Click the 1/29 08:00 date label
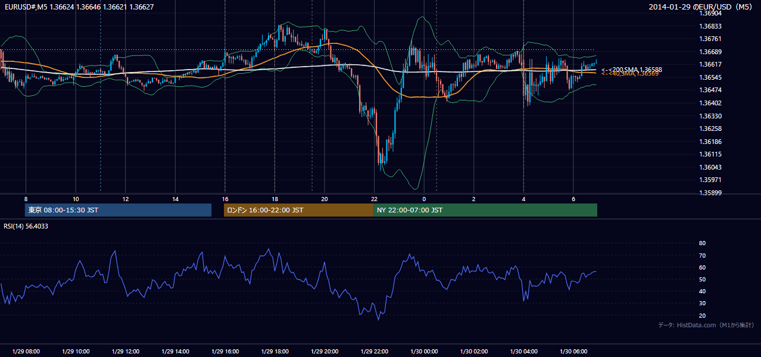Viewport: 761px width, 357px height. click(x=26, y=352)
